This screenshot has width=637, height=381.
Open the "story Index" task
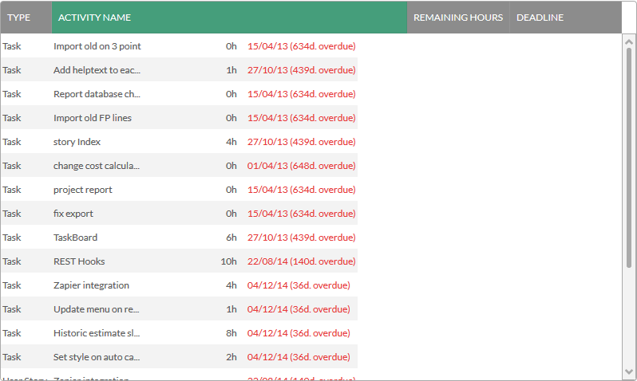pos(77,142)
